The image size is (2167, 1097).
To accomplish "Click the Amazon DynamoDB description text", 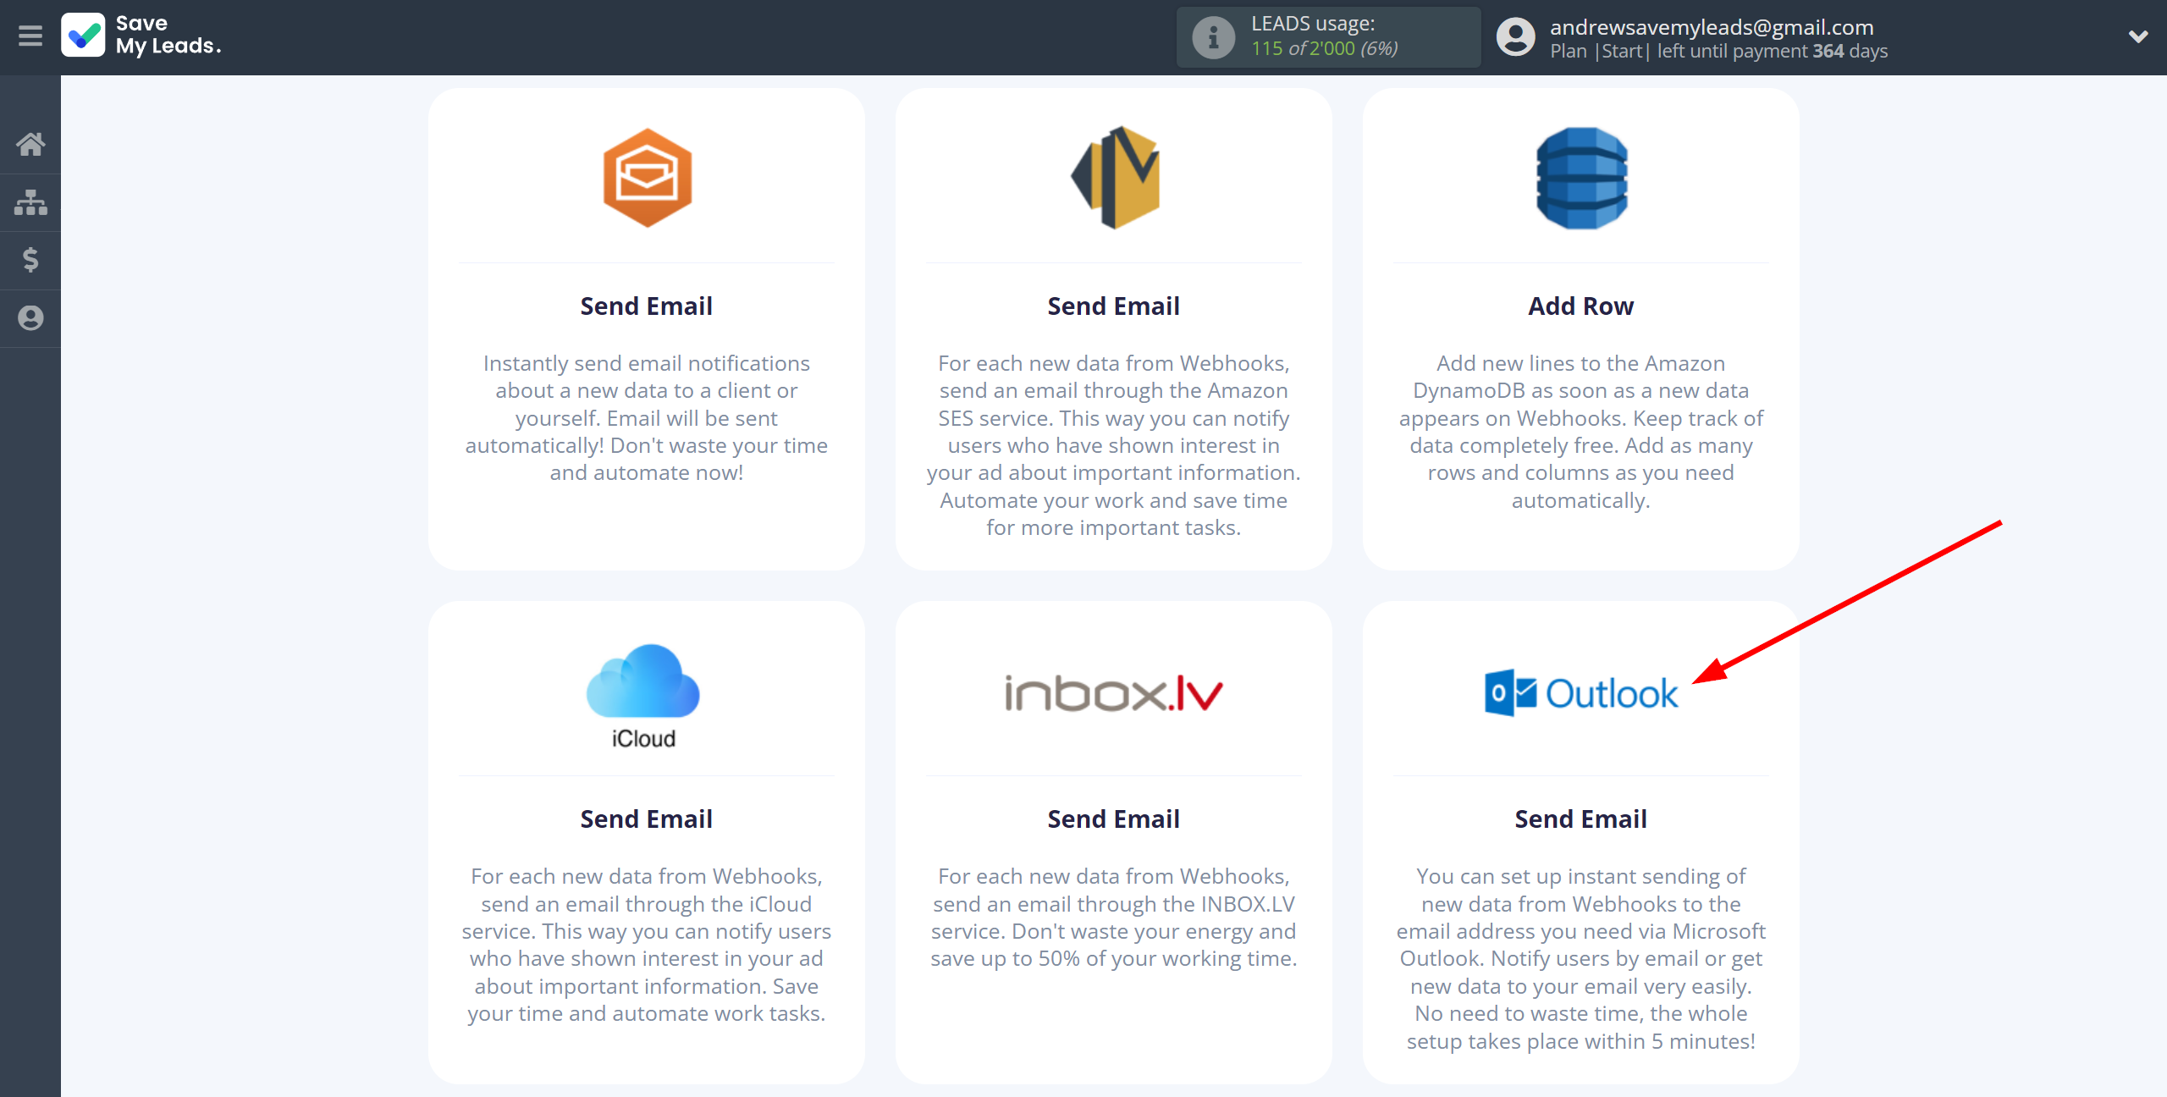I will pos(1581,432).
